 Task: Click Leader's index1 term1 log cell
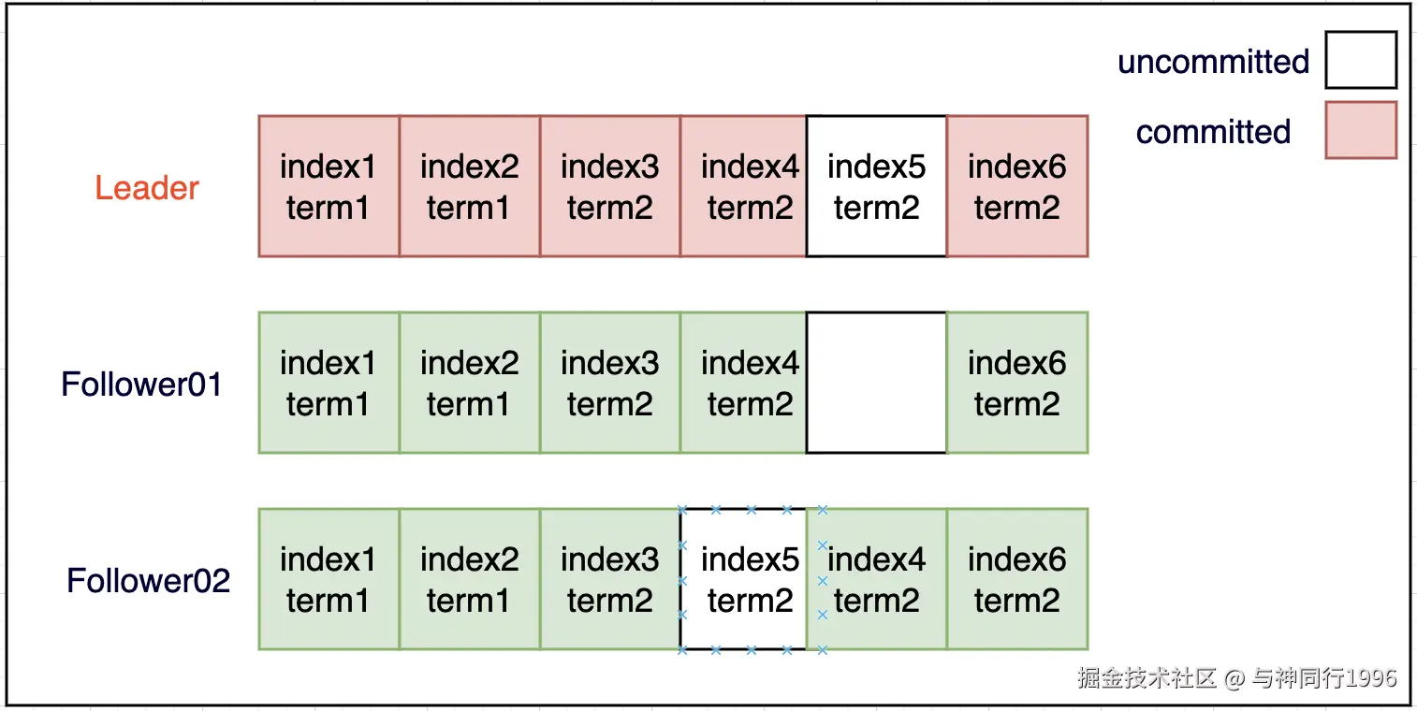329,186
